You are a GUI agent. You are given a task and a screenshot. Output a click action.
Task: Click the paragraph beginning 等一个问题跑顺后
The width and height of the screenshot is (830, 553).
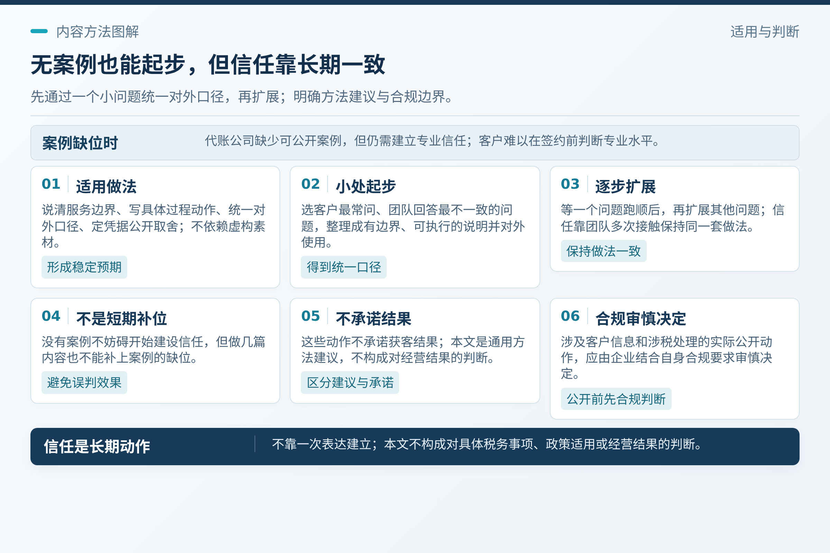[x=673, y=218]
